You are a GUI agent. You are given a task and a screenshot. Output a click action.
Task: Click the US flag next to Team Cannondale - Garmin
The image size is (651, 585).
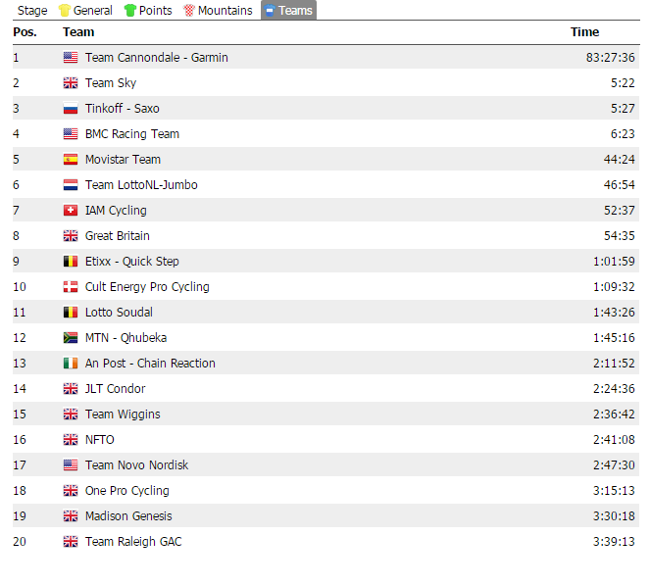click(x=71, y=57)
